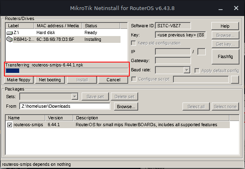
Task: Select the Z:\ hard disk drive icon
Action: tap(9, 33)
